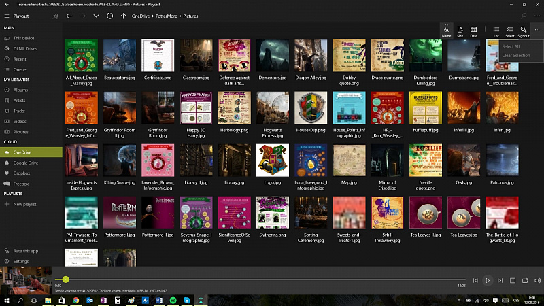Viewport: 544px width, 306px height.
Task: Open PotterMore in breadcrumb path
Action: (x=166, y=16)
